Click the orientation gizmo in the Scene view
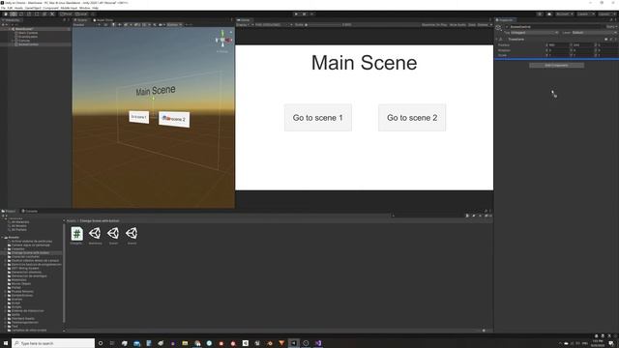619x348 pixels. [x=222, y=40]
